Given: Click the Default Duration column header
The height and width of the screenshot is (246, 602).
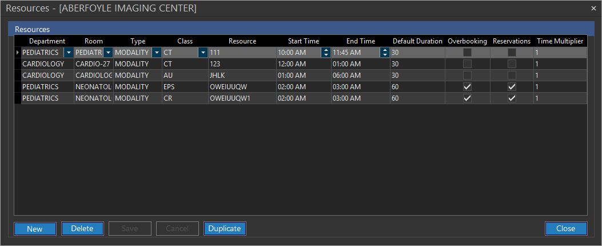Looking at the screenshot, I should pos(417,41).
